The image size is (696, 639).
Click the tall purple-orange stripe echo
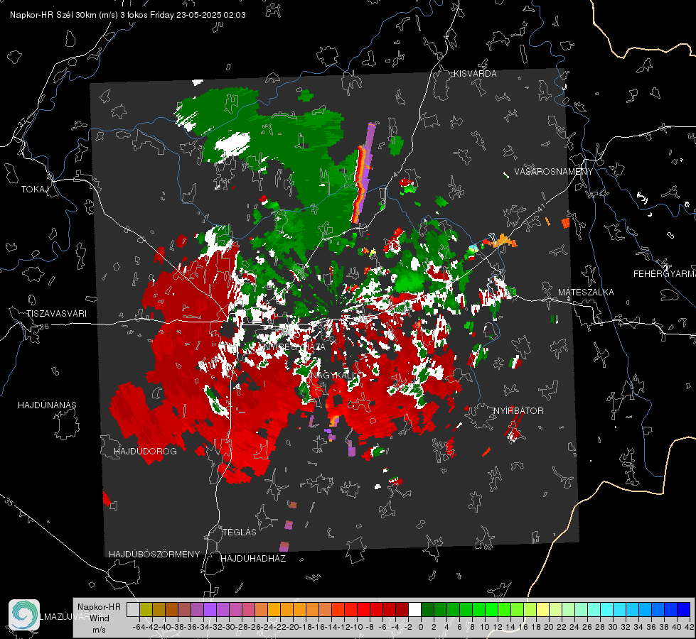tap(364, 173)
